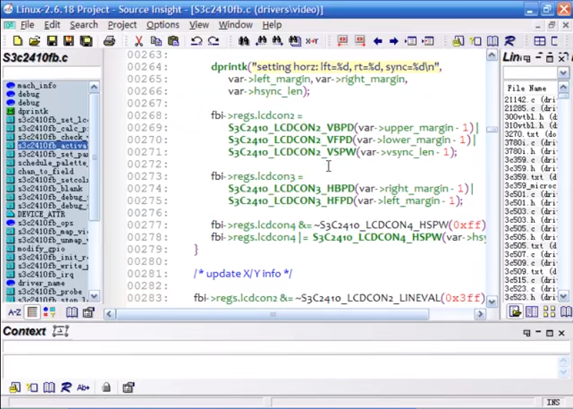Click the Copy toolbar icon
This screenshot has width=573, height=409.
point(156,41)
